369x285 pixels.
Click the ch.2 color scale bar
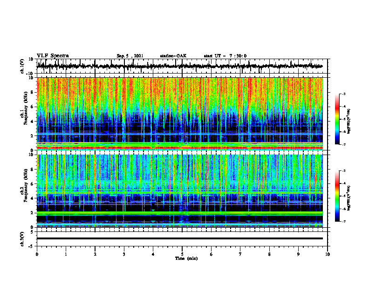tap(337, 196)
